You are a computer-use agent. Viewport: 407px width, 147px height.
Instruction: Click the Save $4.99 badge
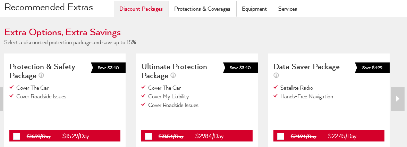click(x=372, y=68)
